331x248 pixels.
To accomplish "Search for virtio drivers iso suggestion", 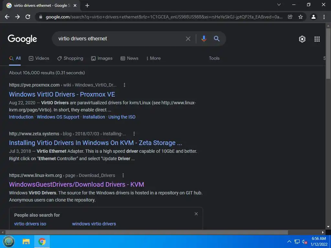I will pyautogui.click(x=30, y=224).
